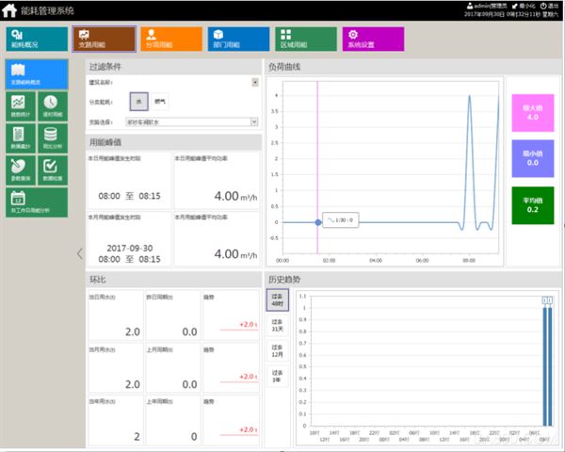Image resolution: width=565 pixels, height=452 pixels.
Task: Click the 能耗管理系统 title text
Action: 47,10
